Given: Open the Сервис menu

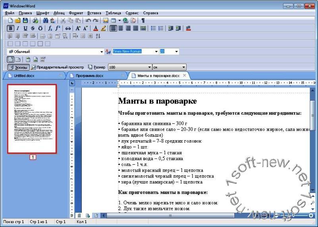Looking at the screenshot, I should 132,13.
